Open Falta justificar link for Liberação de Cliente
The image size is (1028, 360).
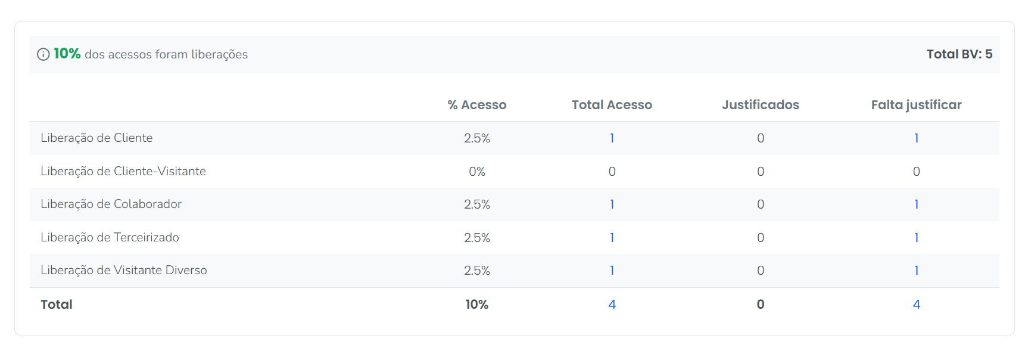coord(916,138)
